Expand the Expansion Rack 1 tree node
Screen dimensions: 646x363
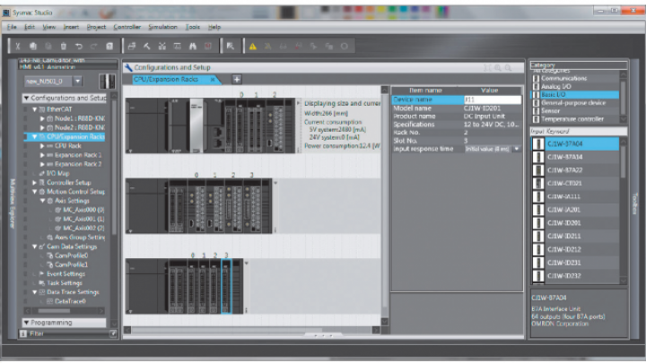point(42,155)
